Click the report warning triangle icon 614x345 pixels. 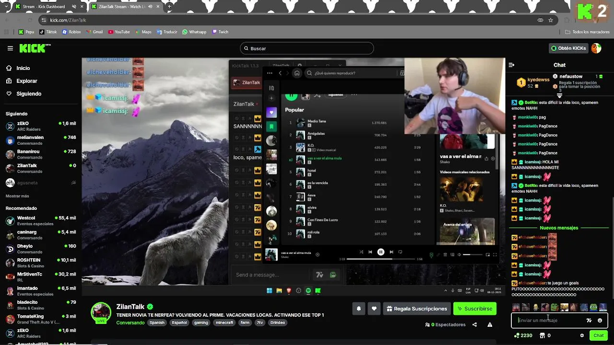tap(490, 324)
